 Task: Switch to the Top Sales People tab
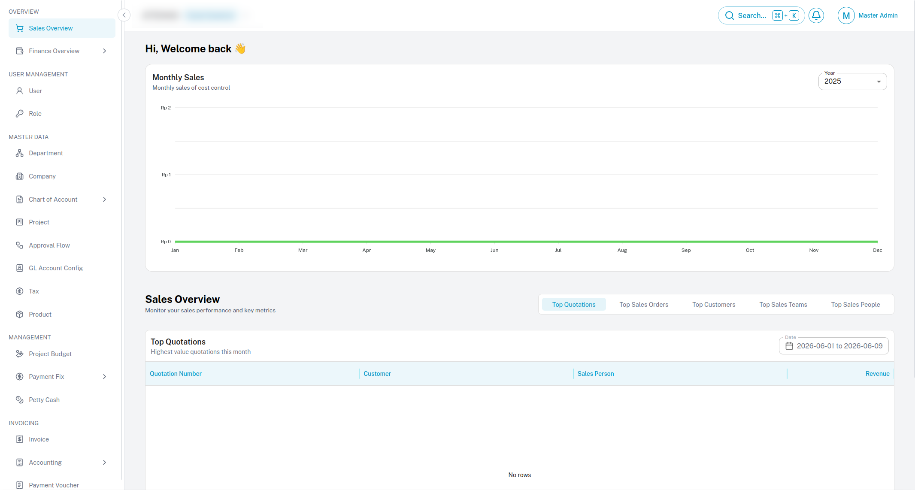point(855,305)
